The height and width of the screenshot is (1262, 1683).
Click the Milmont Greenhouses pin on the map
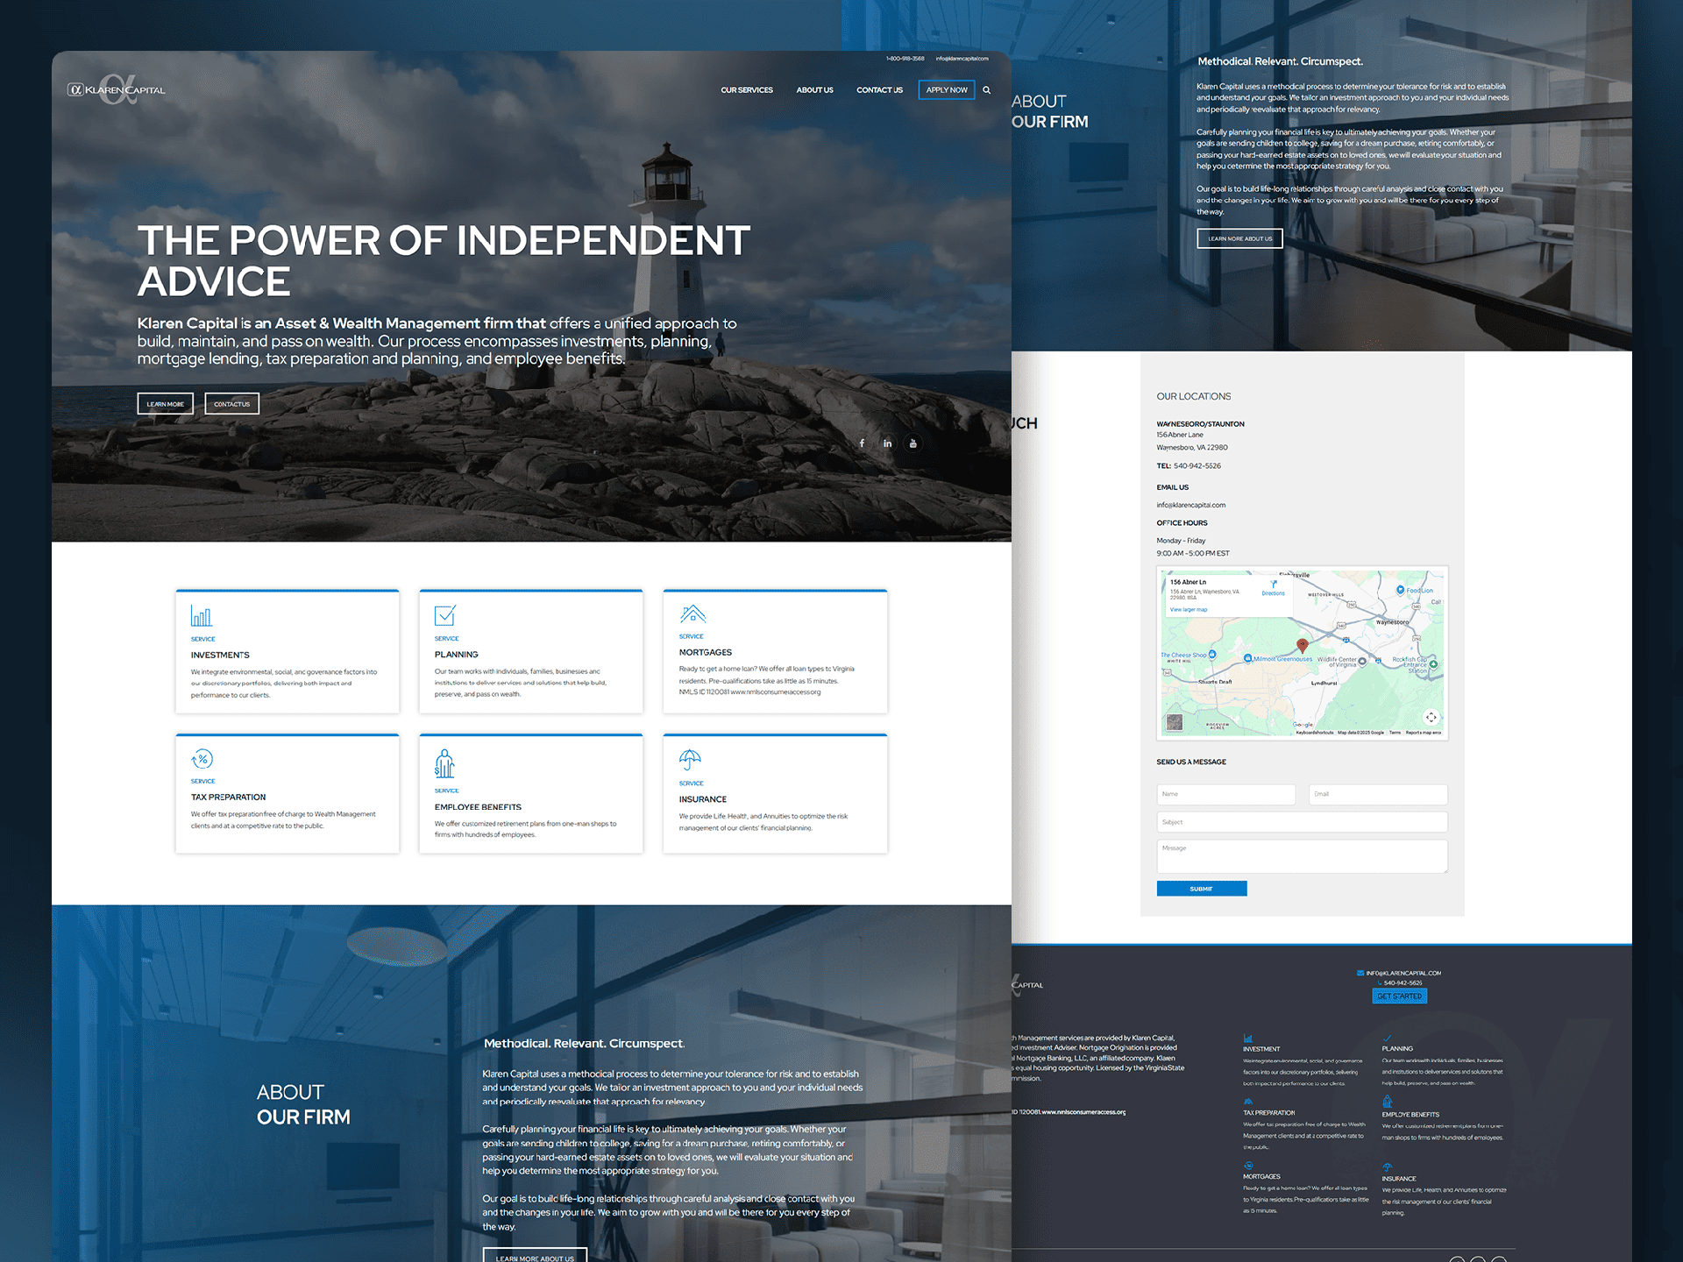[1247, 658]
